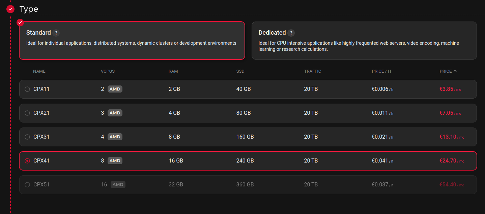Toggle sort arrow on PRICE column

tap(455, 71)
